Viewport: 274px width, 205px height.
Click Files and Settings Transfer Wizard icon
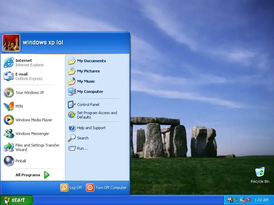[x=9, y=147]
